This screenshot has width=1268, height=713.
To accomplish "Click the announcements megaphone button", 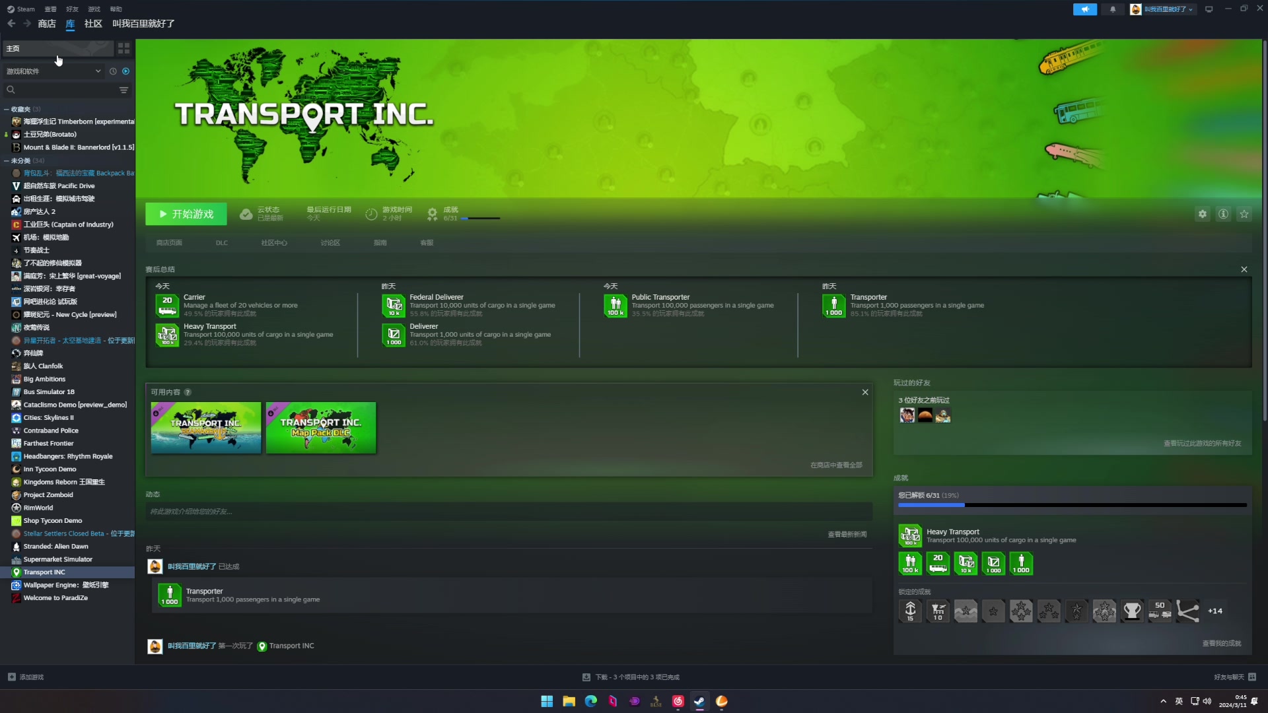I will pyautogui.click(x=1084, y=9).
